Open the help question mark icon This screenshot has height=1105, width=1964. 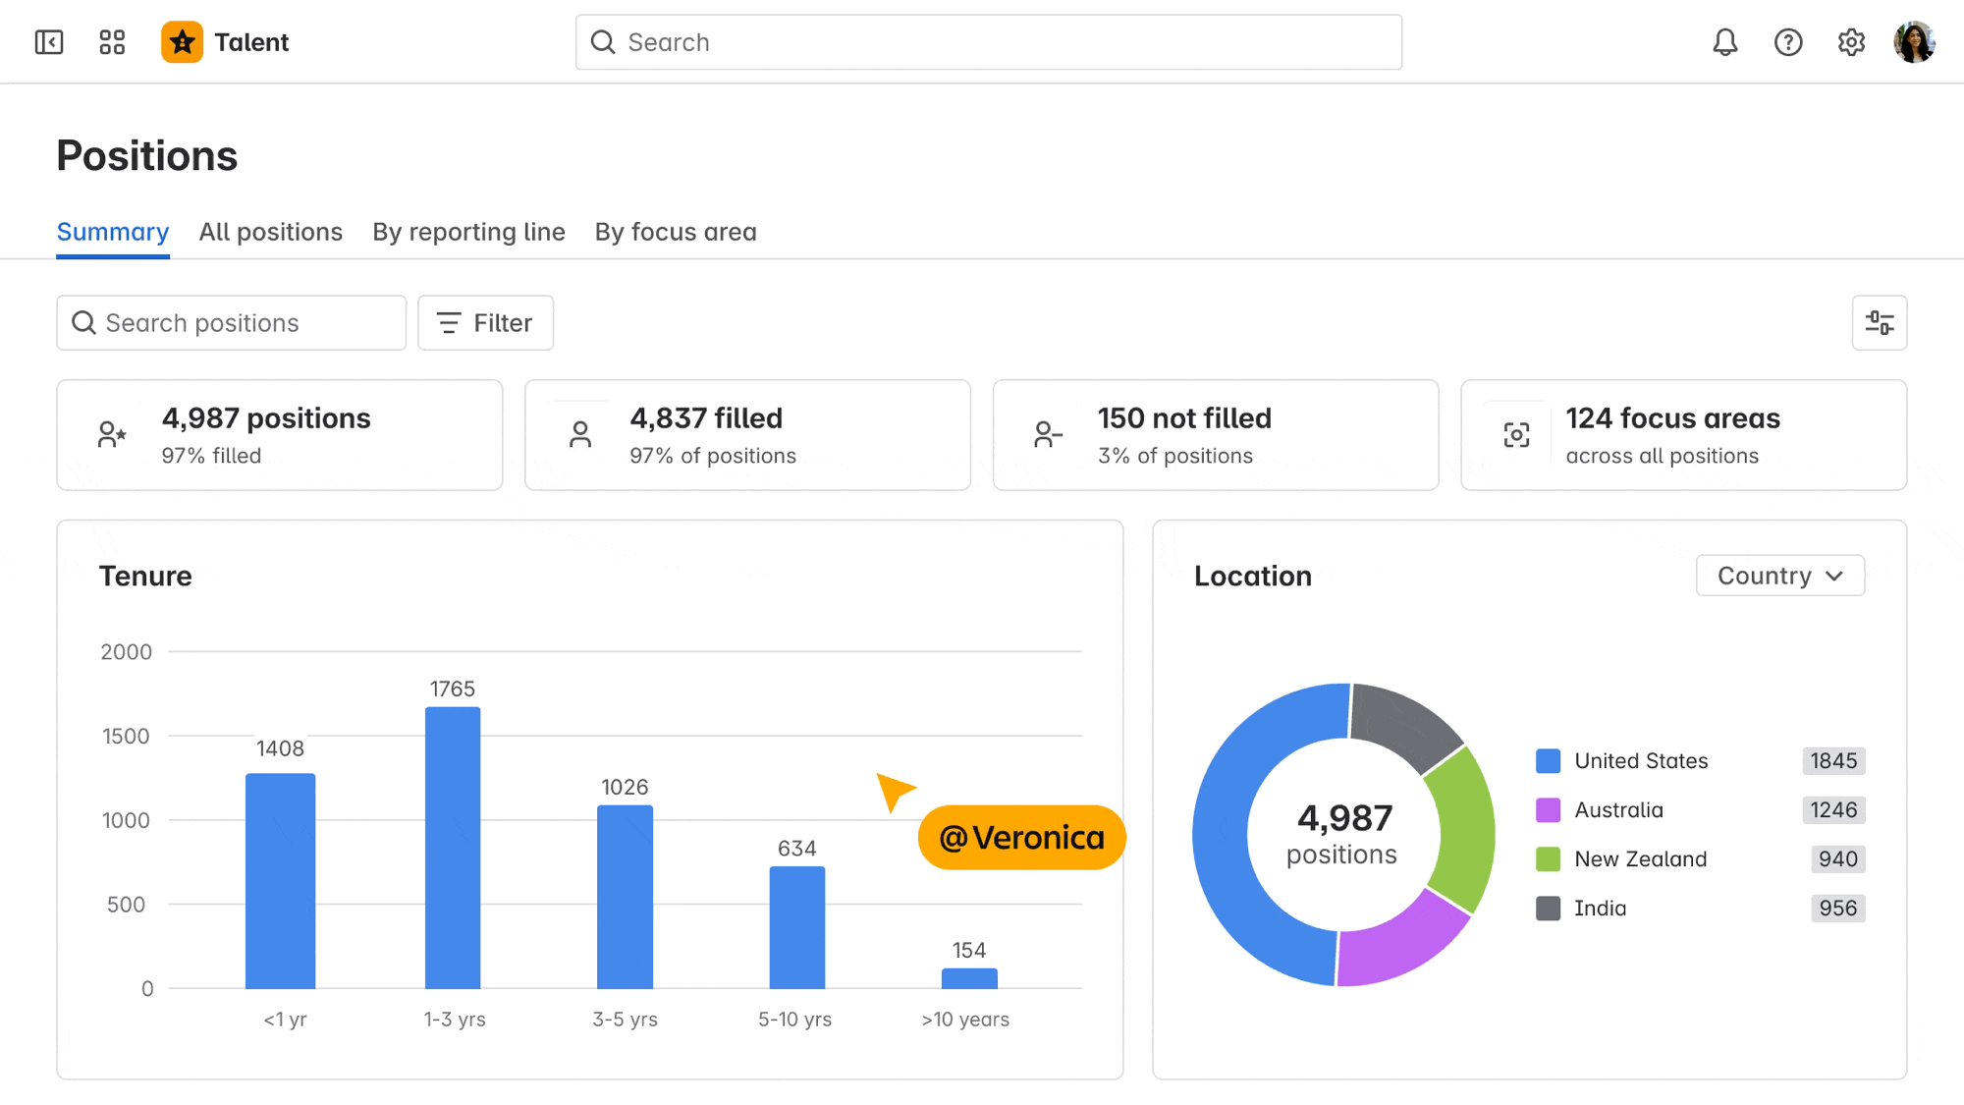1788,42
